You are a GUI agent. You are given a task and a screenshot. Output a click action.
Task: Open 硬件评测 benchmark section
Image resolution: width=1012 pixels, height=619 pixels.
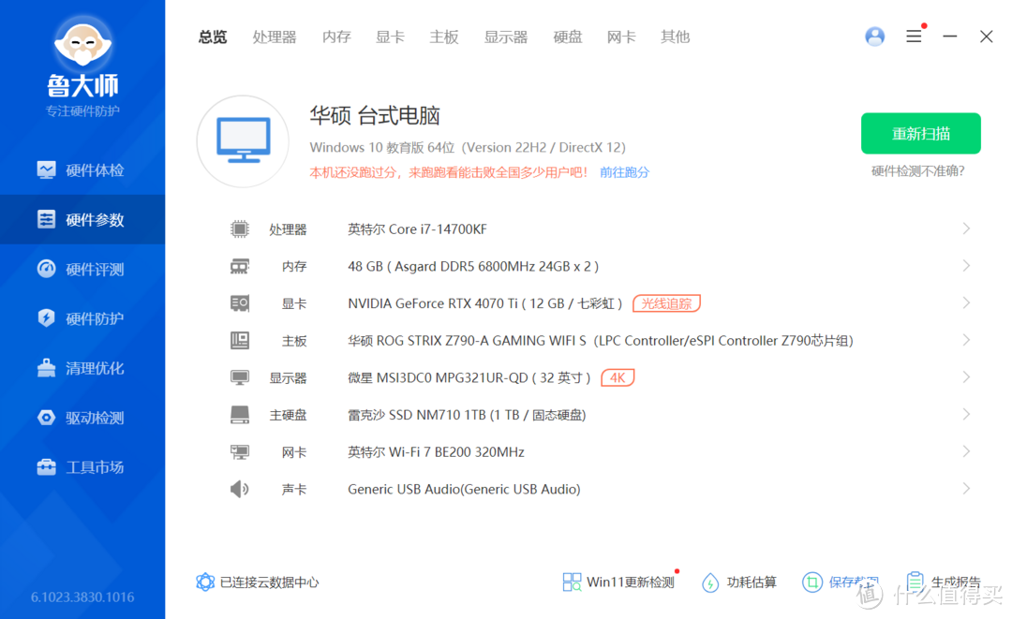click(x=82, y=269)
